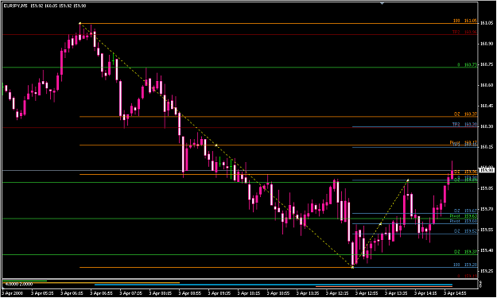Select the green 'Pivot 159.63' level label
Image resolution: width=497 pixels, height=298 pixels.
(x=463, y=216)
